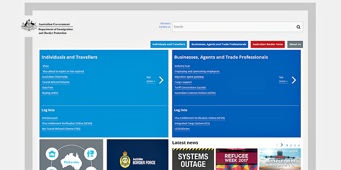Open the Duty free link
Screen dimensions: 341x170
point(47,88)
